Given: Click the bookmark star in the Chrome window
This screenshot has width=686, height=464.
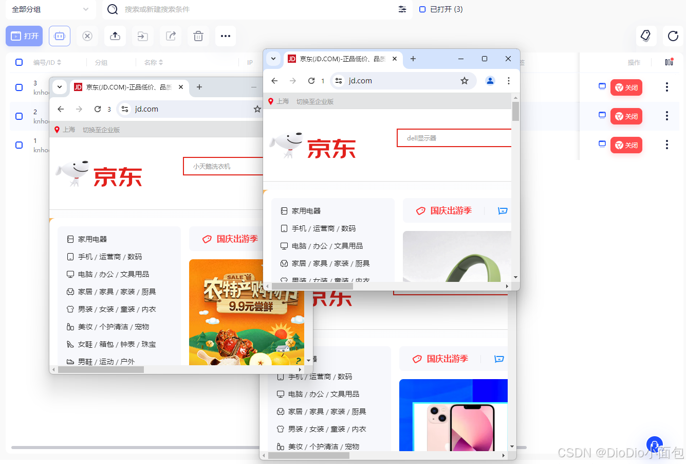Looking at the screenshot, I should tap(465, 81).
